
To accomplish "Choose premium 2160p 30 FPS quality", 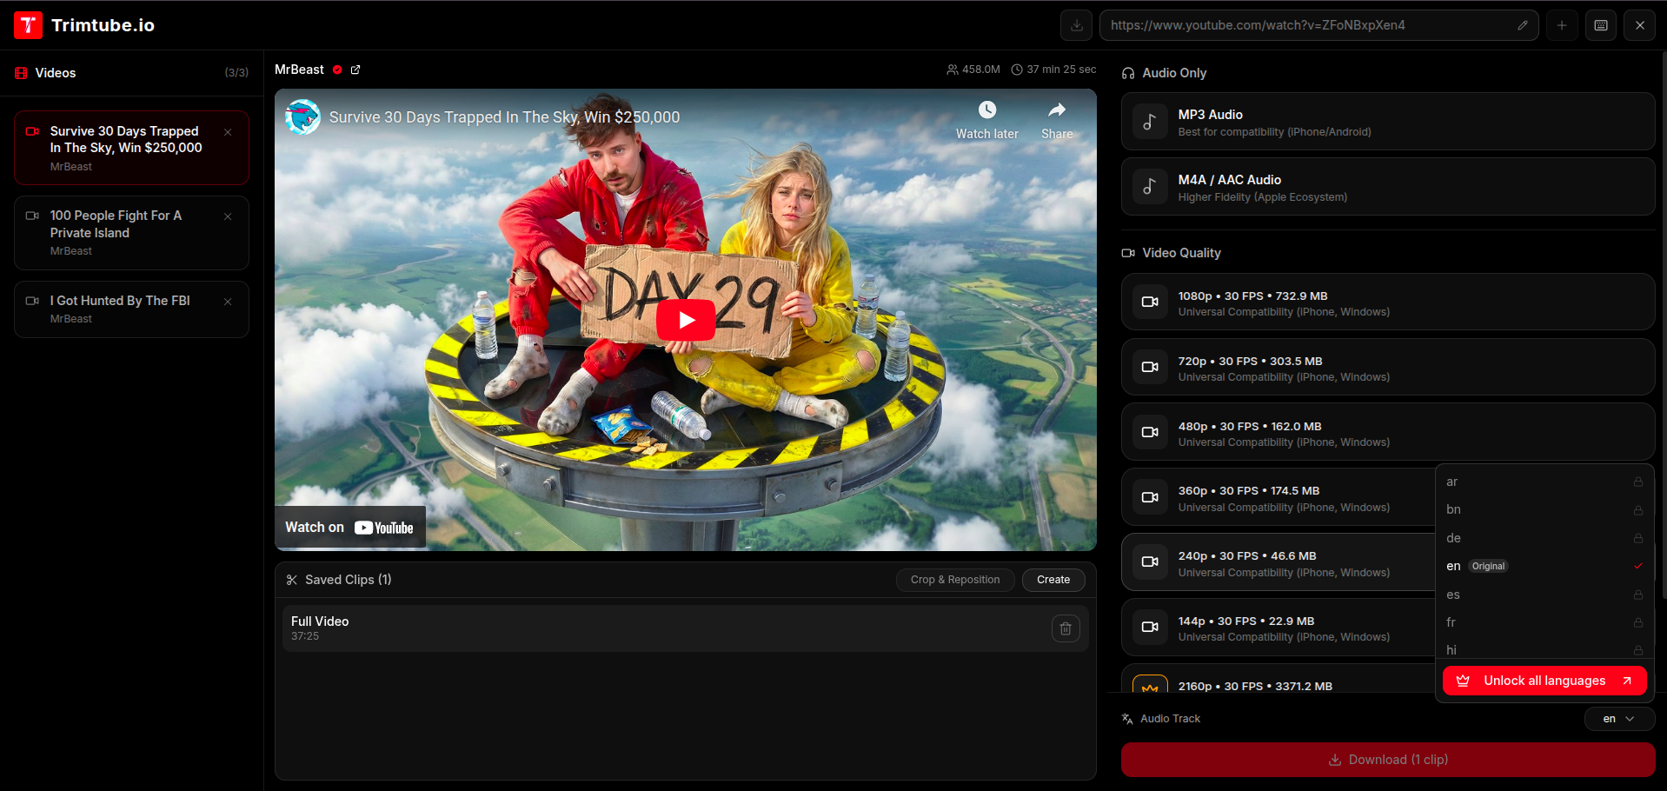I will point(1278,679).
